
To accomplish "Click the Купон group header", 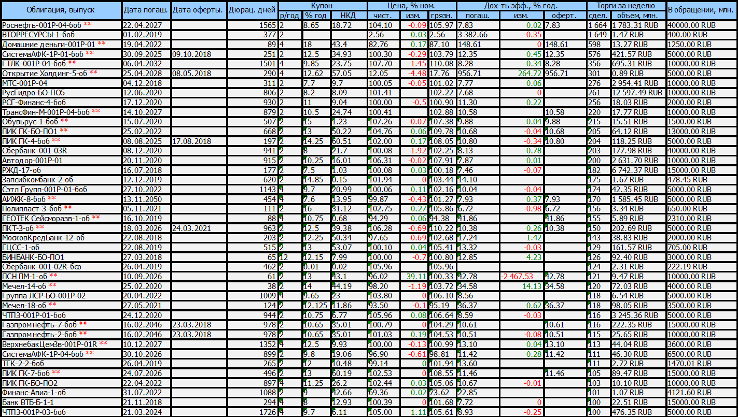I will 323,6.
